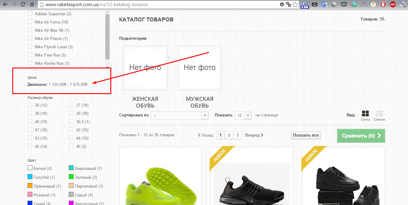This screenshot has height=205, width=408.
Task: Go to pagination page 2
Action: [229, 135]
